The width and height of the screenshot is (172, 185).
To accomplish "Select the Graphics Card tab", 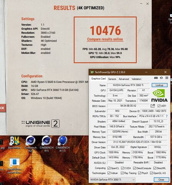I will [x=98, y=79].
